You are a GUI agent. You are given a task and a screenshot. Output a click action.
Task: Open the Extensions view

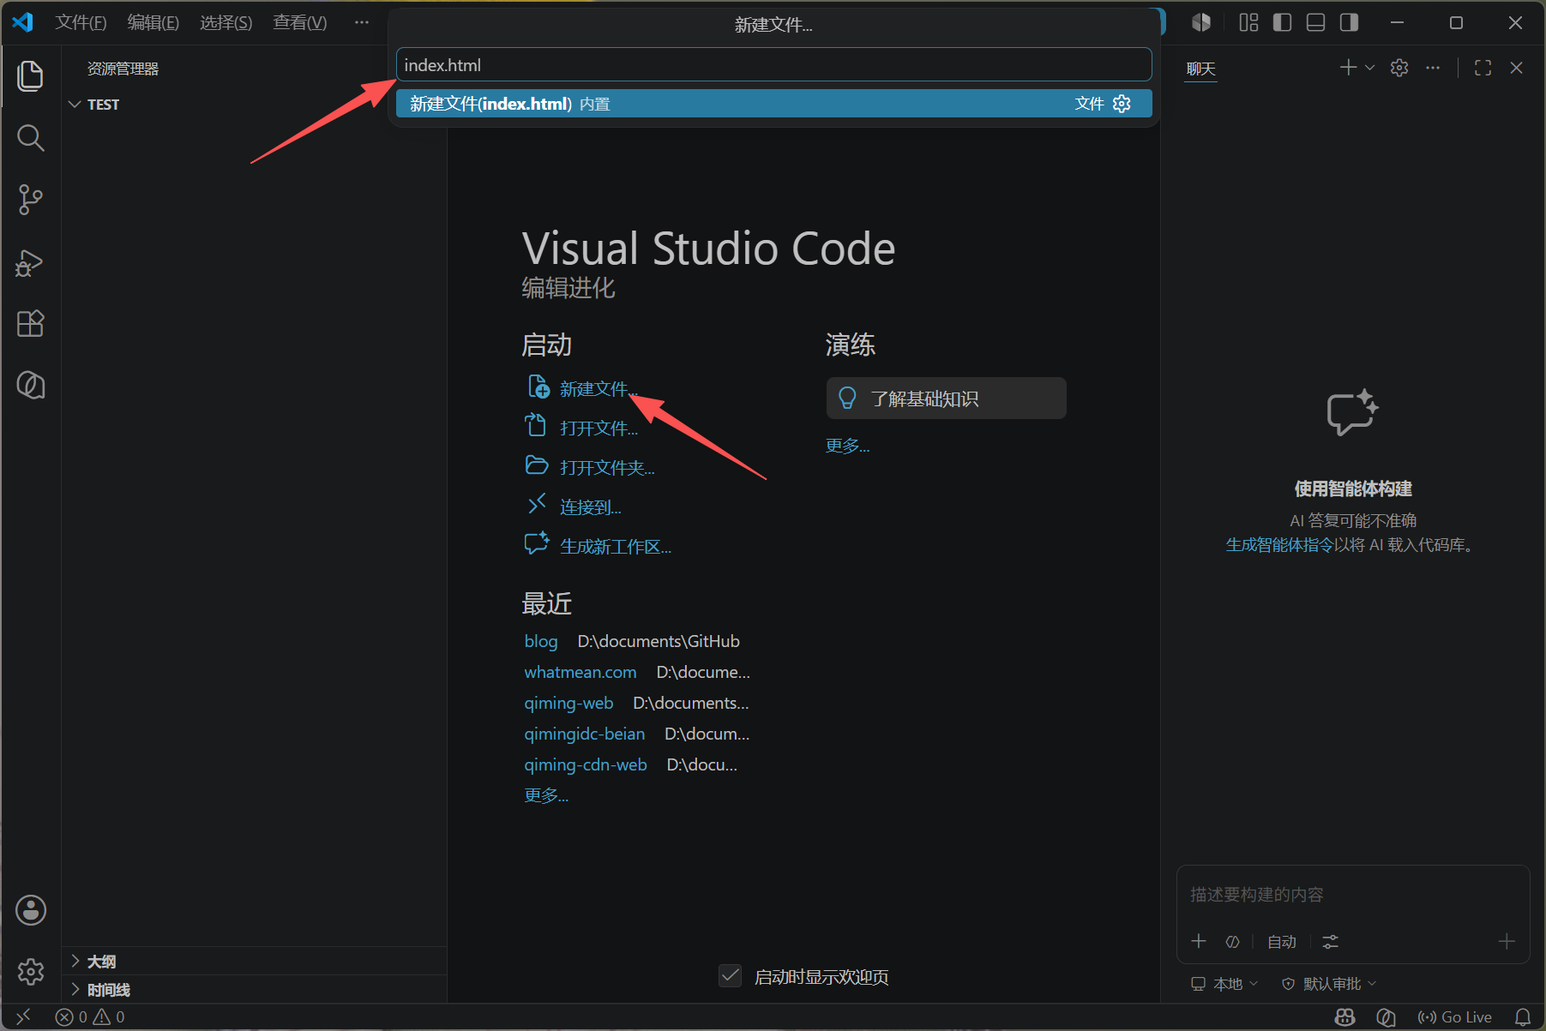[x=30, y=324]
